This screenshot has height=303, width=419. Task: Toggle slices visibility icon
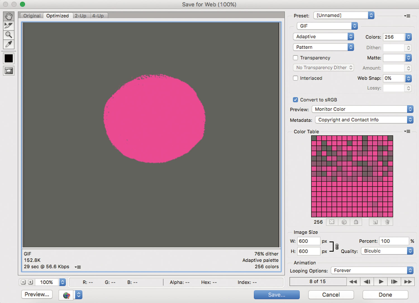click(x=9, y=71)
